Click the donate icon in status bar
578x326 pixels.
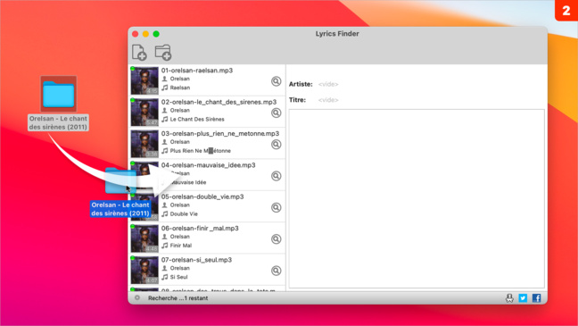509,298
